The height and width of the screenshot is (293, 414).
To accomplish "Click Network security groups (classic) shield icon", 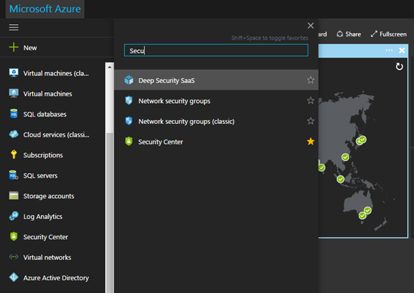I will point(129,121).
